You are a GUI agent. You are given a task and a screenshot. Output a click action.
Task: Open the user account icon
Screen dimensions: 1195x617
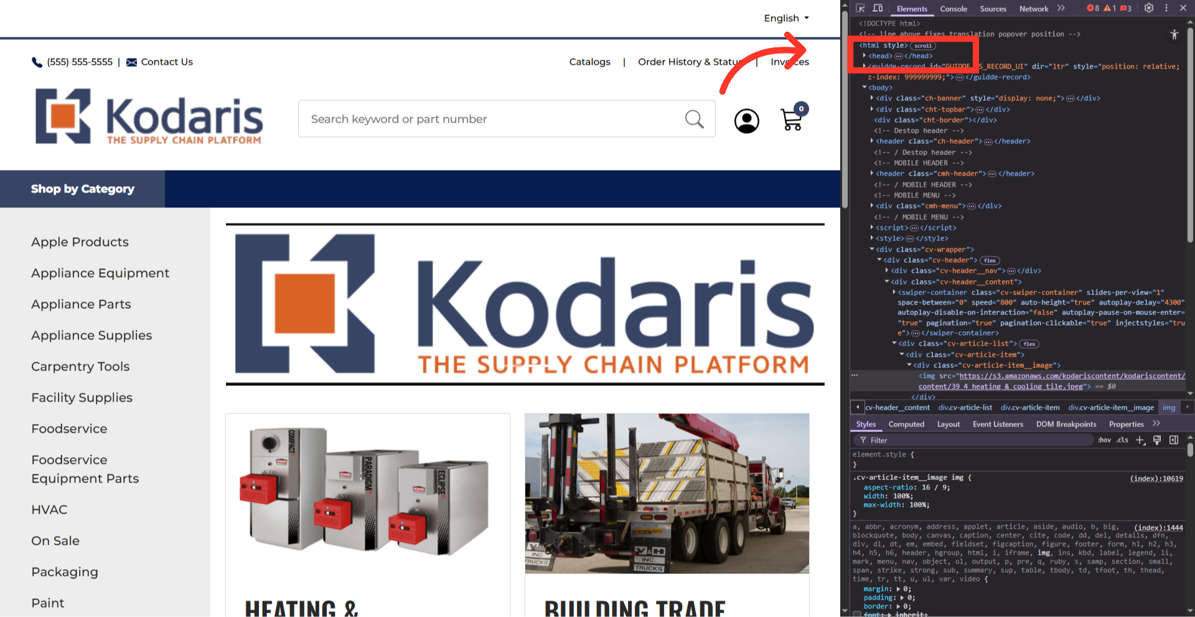pos(746,121)
